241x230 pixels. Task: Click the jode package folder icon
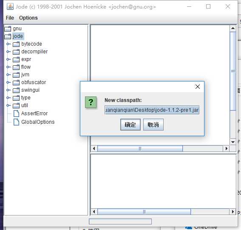coord(8,36)
